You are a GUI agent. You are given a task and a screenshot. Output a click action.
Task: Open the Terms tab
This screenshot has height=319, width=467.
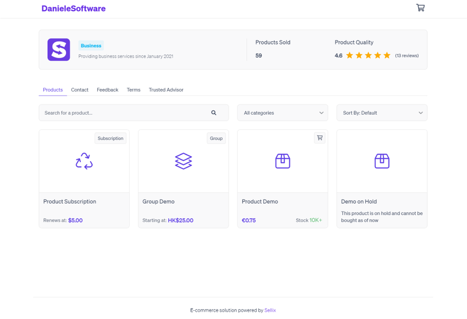click(x=134, y=90)
